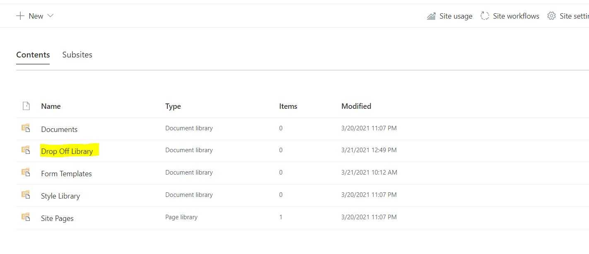Sort by the Type column header

coord(173,106)
